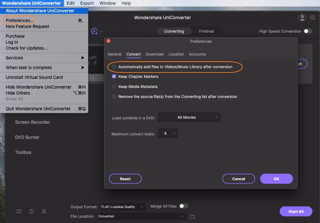Viewport: 320px width, 223px height.
Task: Expand add files dropdown arrow
Action: pos(101,31)
